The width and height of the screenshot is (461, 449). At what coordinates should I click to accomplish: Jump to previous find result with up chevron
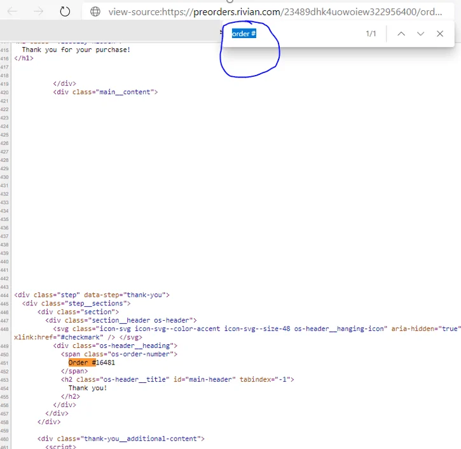point(401,34)
